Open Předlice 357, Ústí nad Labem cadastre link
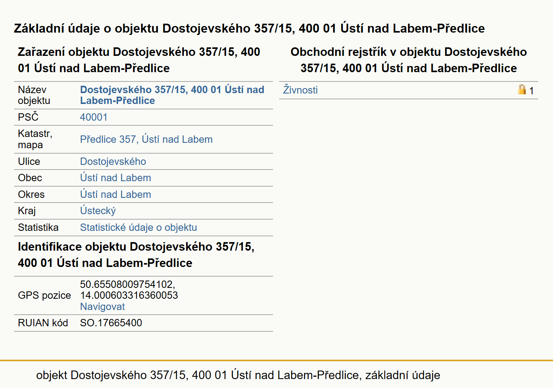Image resolution: width=553 pixels, height=388 pixels. point(146,139)
